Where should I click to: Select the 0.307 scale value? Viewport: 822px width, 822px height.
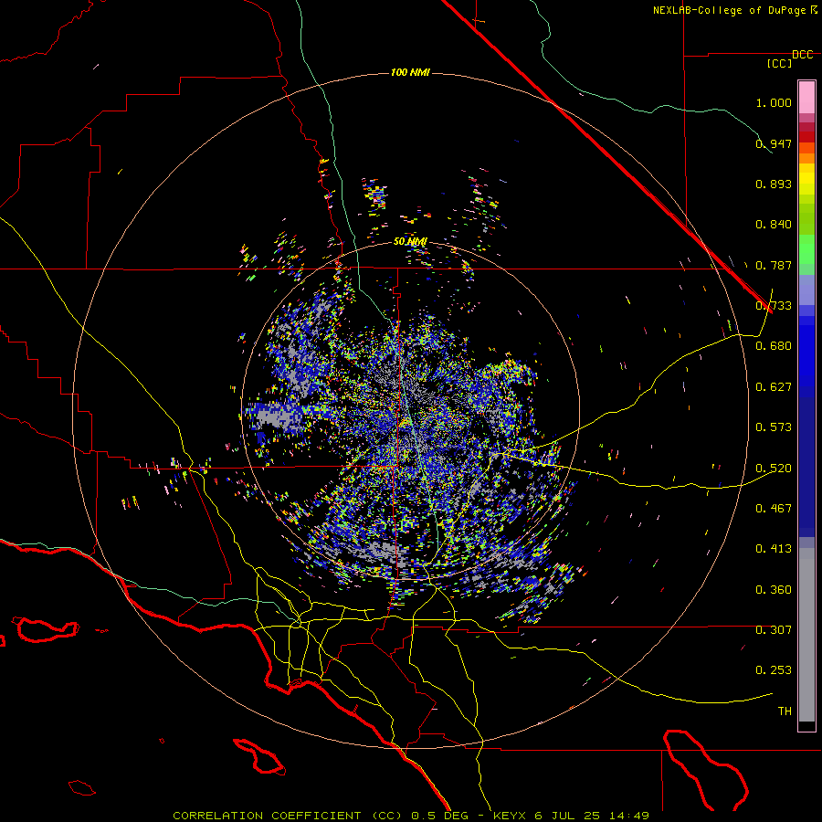coord(774,630)
